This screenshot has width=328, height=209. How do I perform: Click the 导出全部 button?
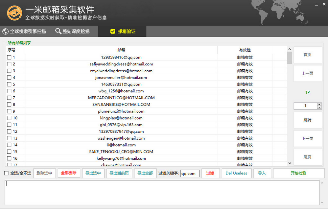[145, 173]
